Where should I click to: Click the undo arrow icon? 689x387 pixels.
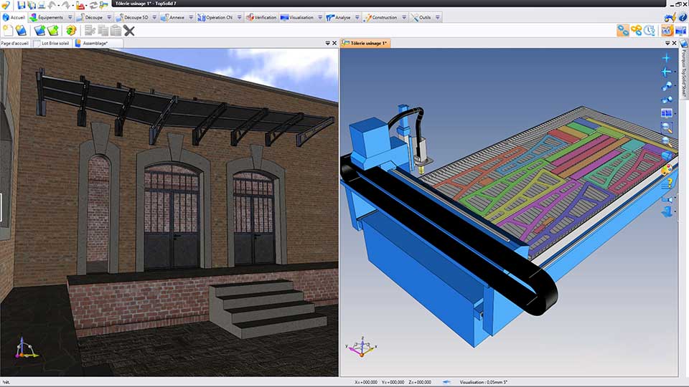(x=52, y=5)
